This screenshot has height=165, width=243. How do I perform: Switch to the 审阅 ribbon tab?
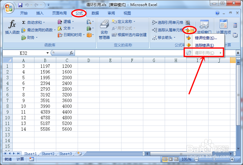pyautogui.click(x=111, y=13)
